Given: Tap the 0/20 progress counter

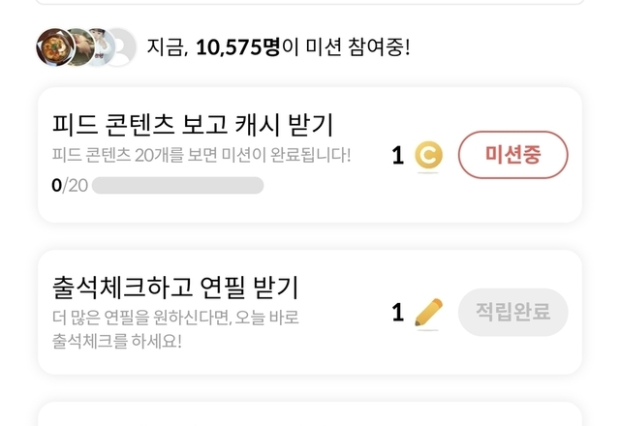Looking at the screenshot, I should [x=69, y=185].
